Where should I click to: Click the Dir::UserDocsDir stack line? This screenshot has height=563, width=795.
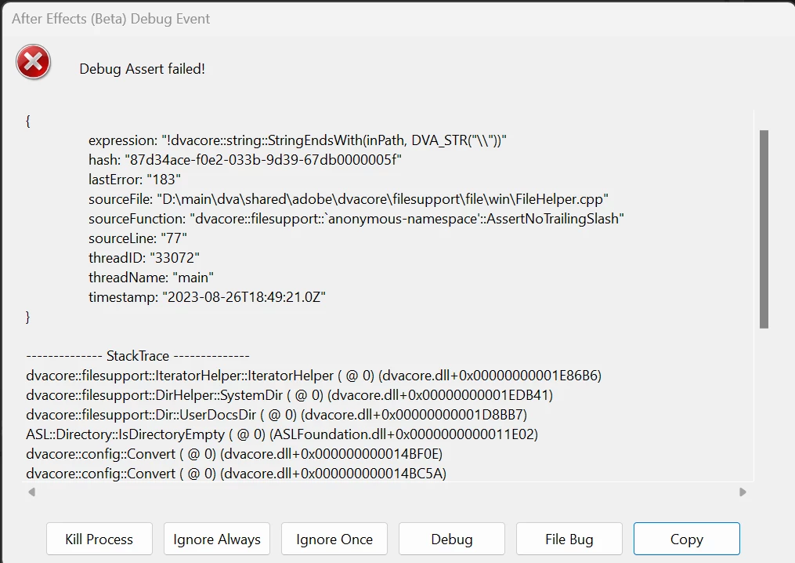[276, 415]
